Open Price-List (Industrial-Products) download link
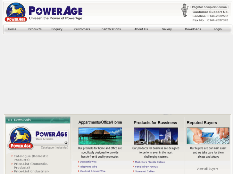Image resolution: width=233 pixels, height=174 pixels. tap(31, 172)
